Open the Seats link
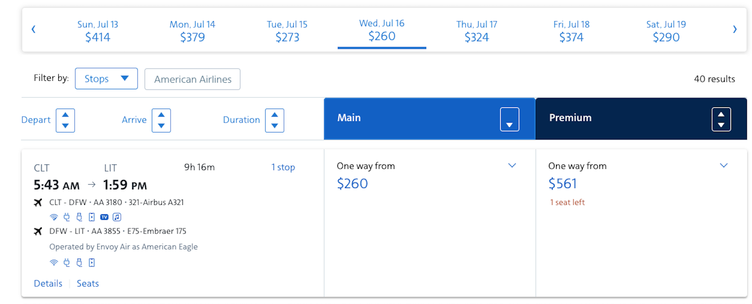Viewport: 752px width, 304px height. point(88,283)
